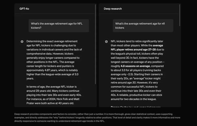Select the GPT-4o panel header
The width and height of the screenshot is (197, 126).
[x=24, y=9]
